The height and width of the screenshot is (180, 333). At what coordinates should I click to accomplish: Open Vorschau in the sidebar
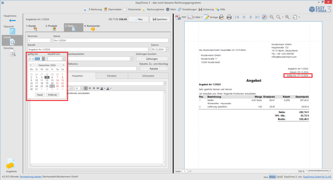click(12, 53)
